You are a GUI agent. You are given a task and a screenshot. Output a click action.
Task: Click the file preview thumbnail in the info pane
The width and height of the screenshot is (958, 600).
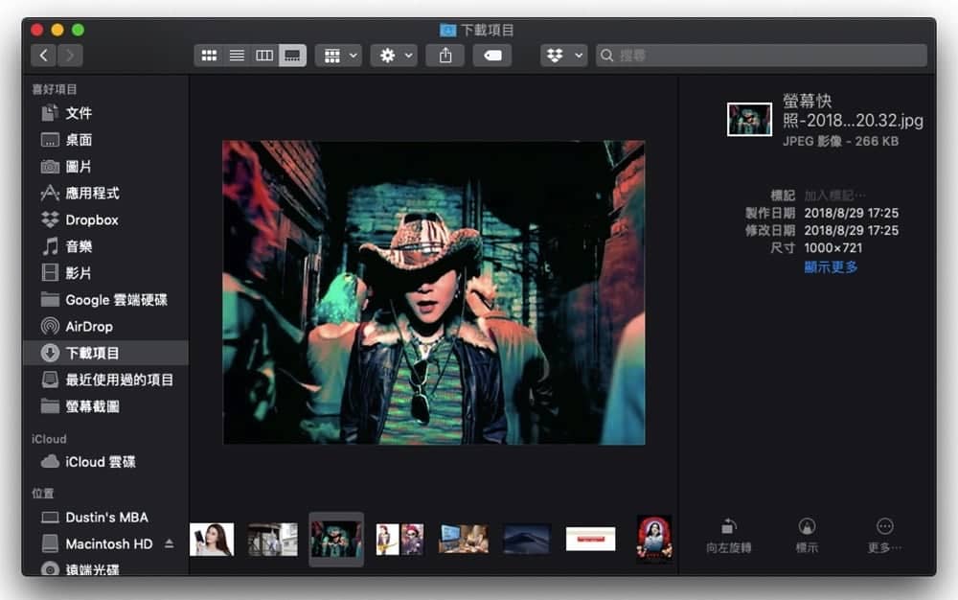pyautogui.click(x=750, y=119)
